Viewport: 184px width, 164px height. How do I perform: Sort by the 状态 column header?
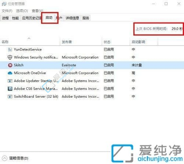107,42
